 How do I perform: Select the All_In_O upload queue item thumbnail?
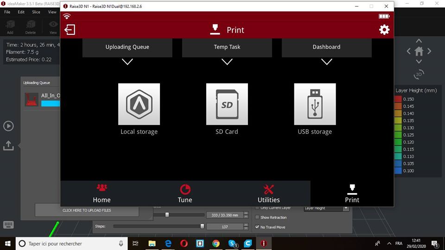31,100
